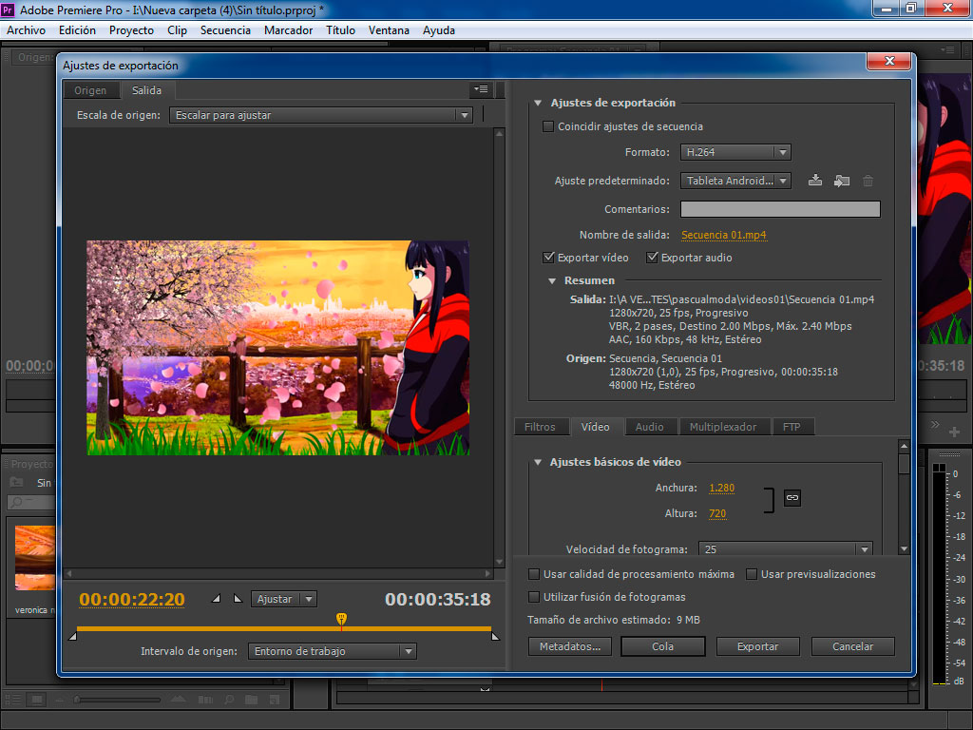Click the list view icon in project panel
This screenshot has width=973, height=730.
(13, 700)
